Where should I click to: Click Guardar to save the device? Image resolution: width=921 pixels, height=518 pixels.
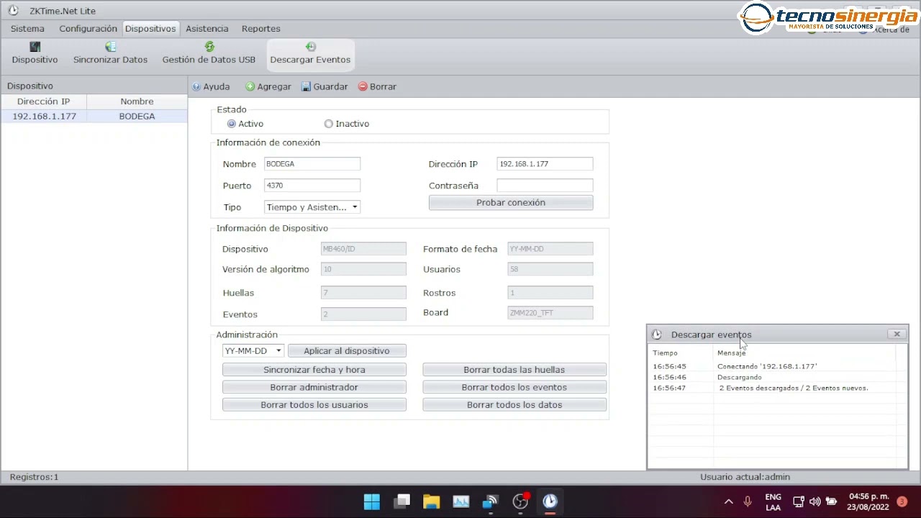coord(325,86)
